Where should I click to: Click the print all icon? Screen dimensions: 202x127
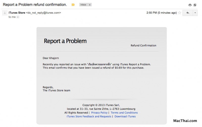click(190, 5)
